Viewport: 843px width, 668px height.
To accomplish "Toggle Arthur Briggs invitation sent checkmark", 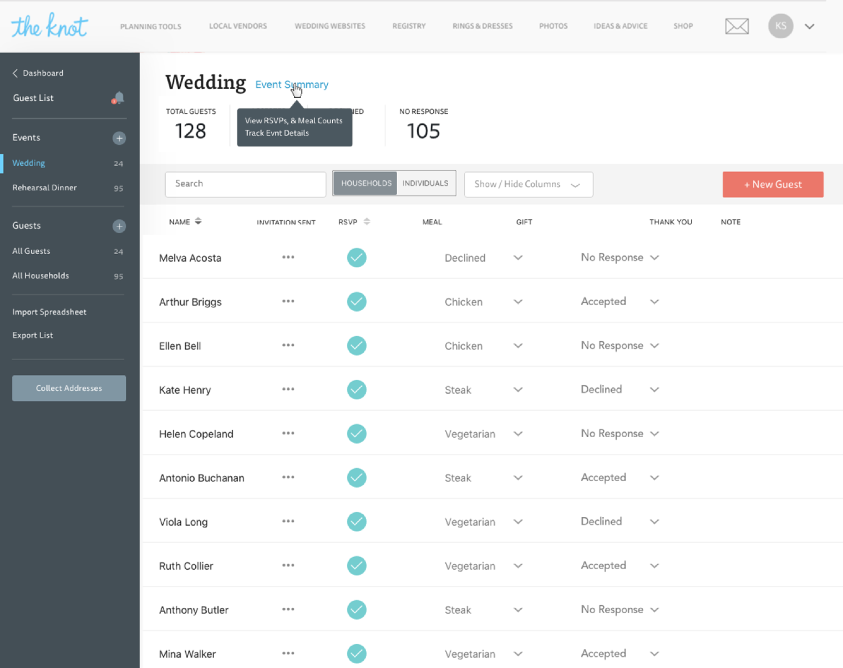I will point(357,302).
